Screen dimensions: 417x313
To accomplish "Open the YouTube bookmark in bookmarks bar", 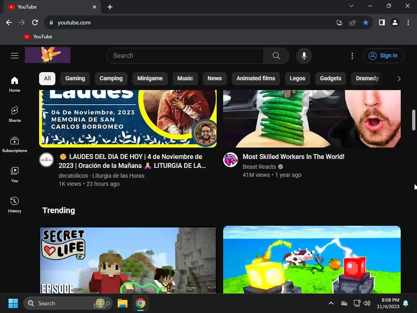I will pyautogui.click(x=38, y=37).
